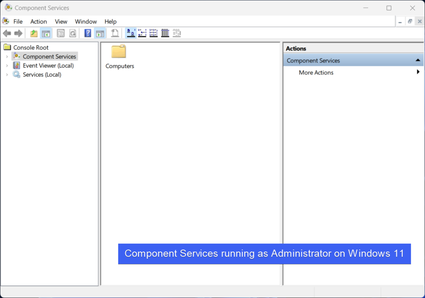Open Help using the question mark icon
This screenshot has width=425, height=298.
(88, 33)
